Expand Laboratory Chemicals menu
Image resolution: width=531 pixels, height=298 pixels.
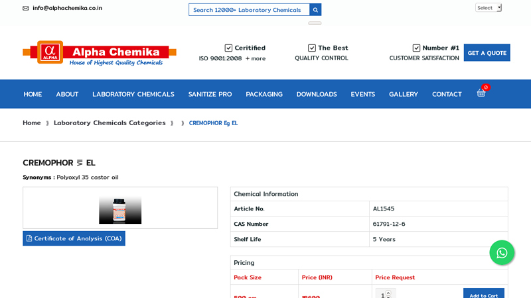tap(133, 94)
